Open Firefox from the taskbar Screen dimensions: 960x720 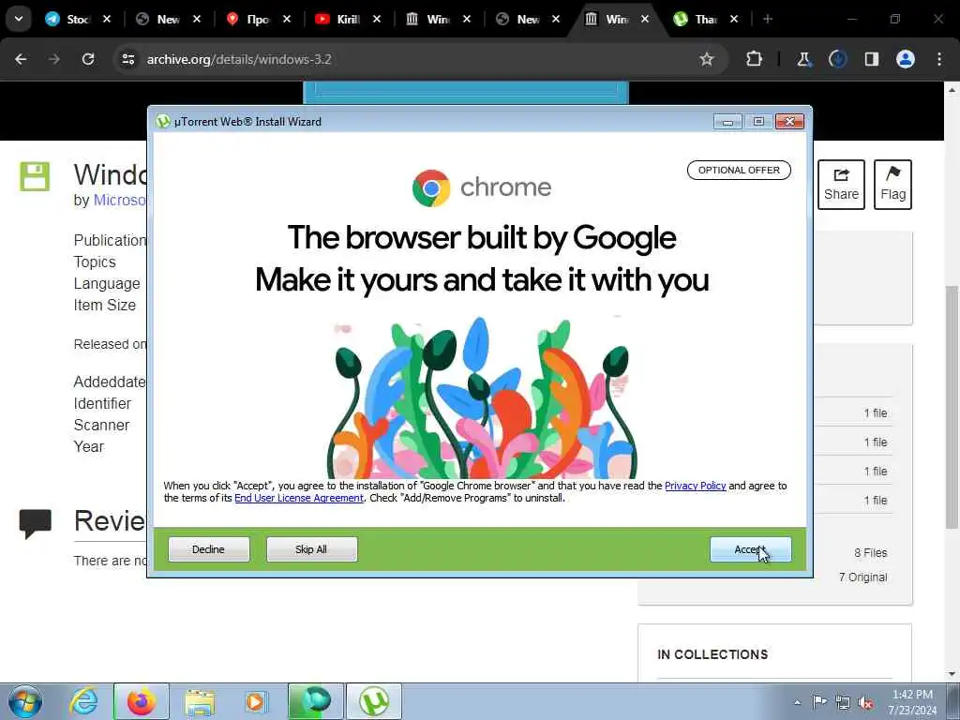coord(141,701)
